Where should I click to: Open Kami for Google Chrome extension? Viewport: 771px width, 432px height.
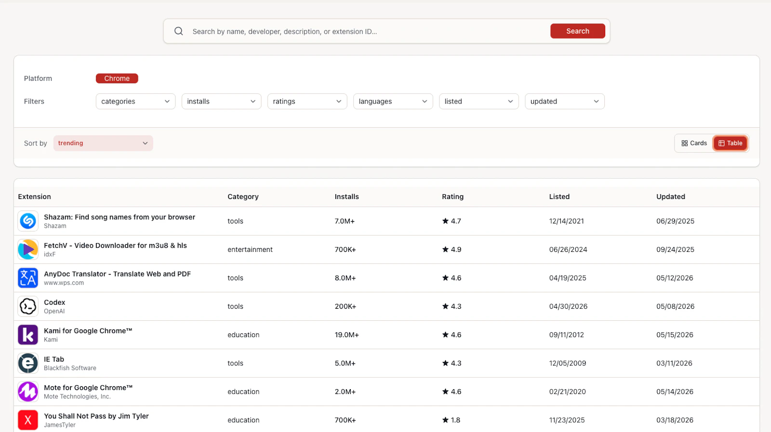click(x=88, y=331)
